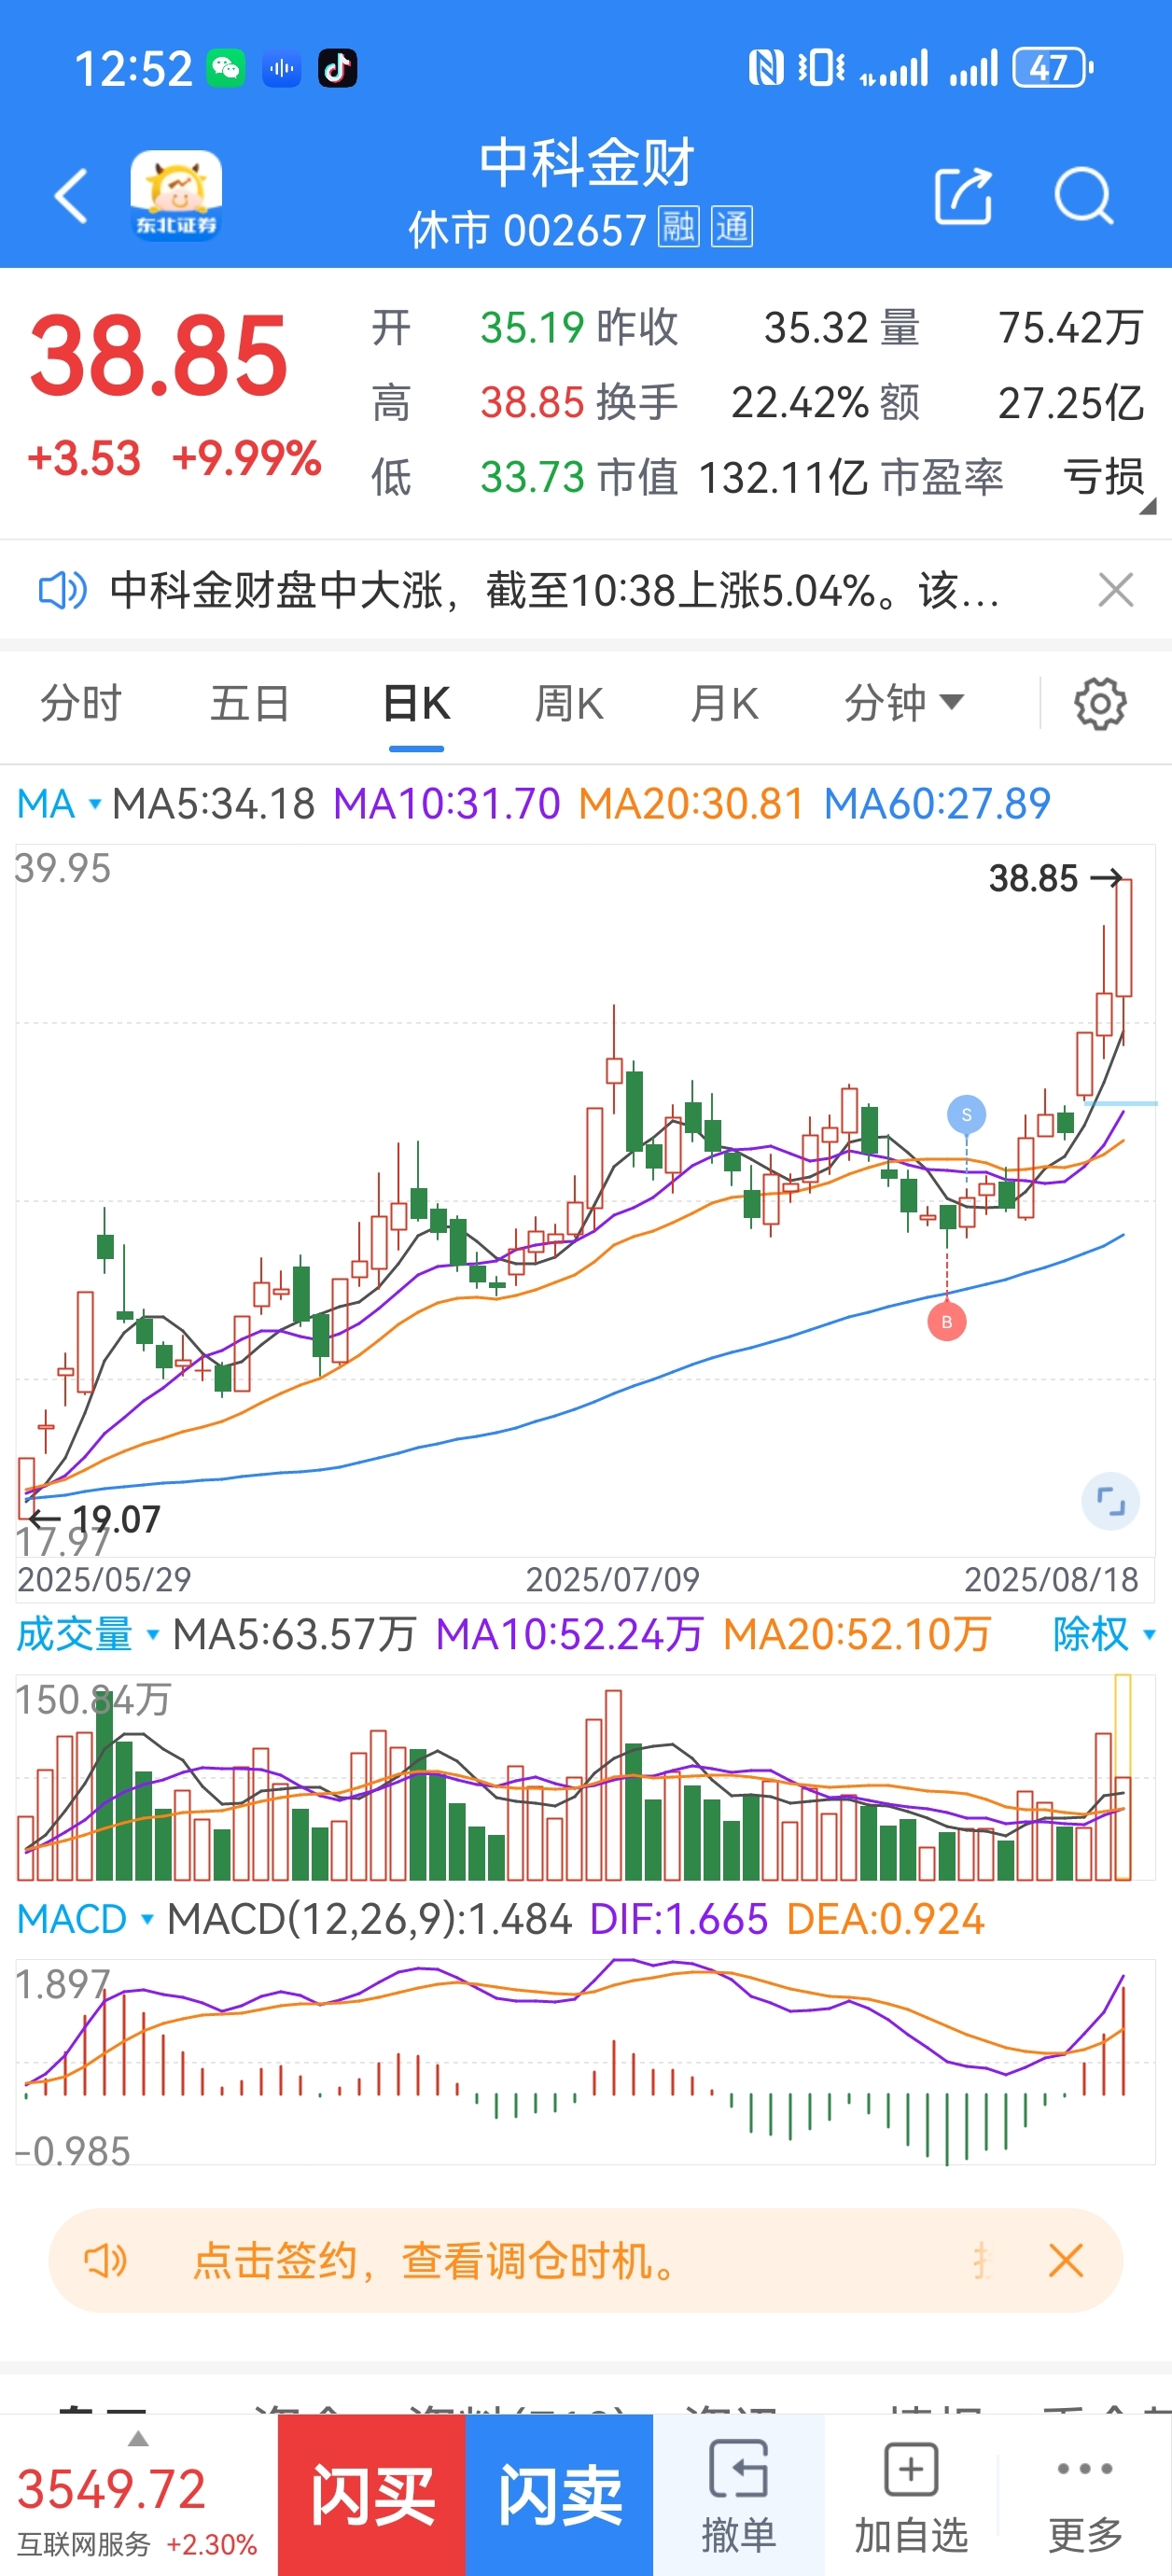Image resolution: width=1172 pixels, height=2576 pixels.
Task: Tap the voice recorder status icon
Action: (282, 68)
